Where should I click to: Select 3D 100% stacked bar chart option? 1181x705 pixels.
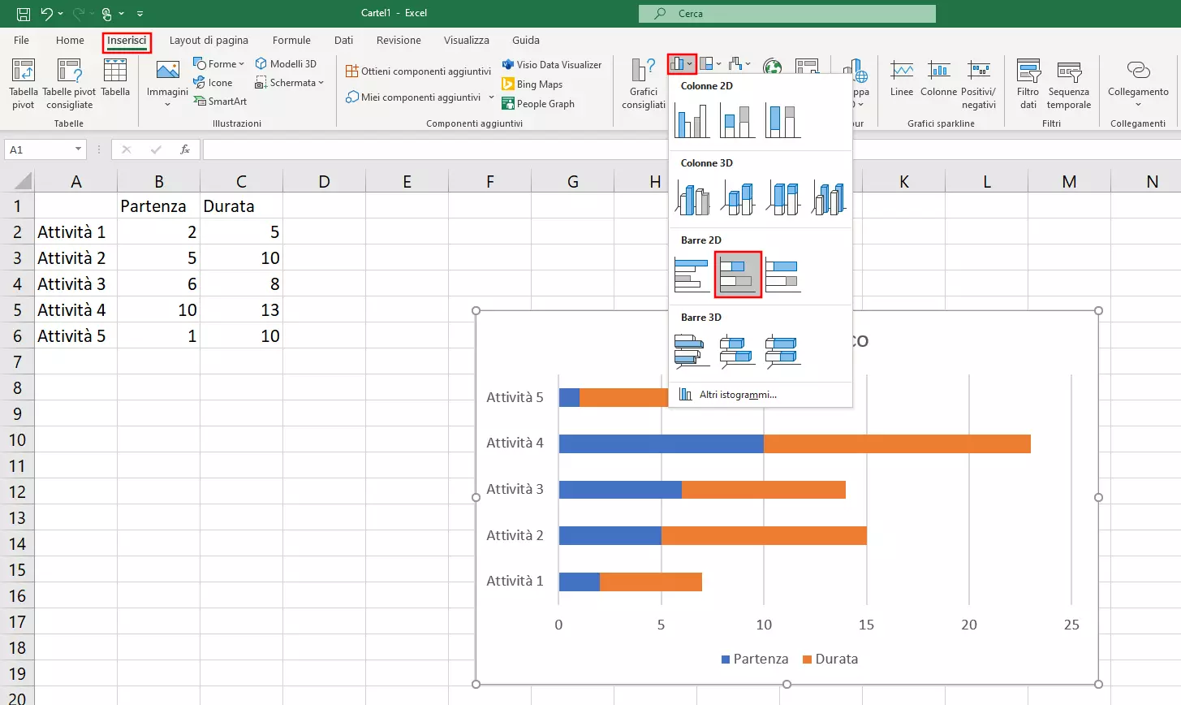coord(783,352)
